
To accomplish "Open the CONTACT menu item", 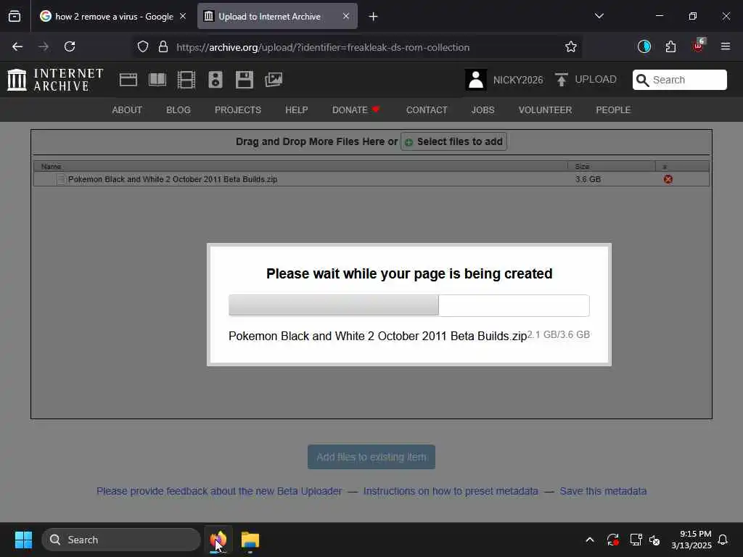I will pos(427,110).
